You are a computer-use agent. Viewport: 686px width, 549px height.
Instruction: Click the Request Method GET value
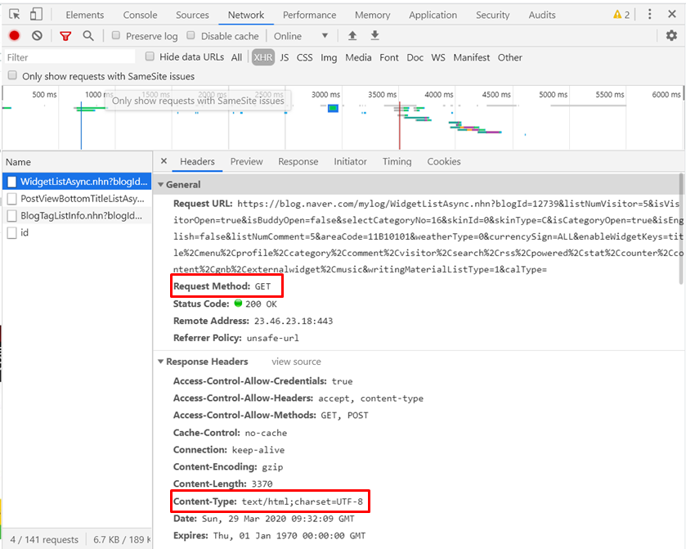click(263, 286)
